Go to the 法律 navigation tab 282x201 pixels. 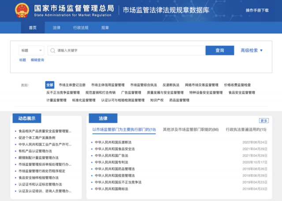[56, 28]
